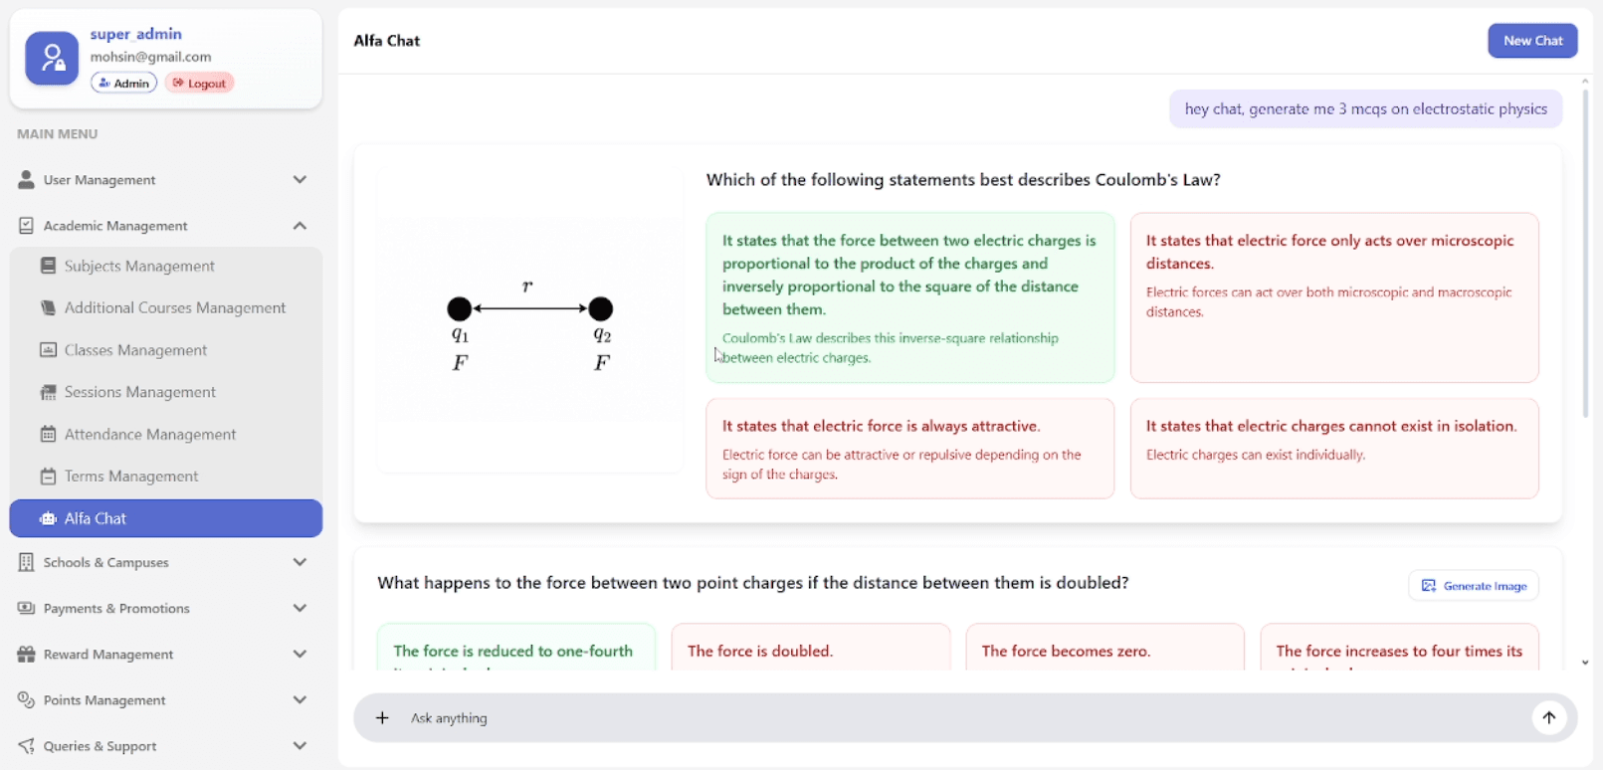The height and width of the screenshot is (770, 1603).
Task: Collapse the Academic Management section
Action: [x=300, y=226]
